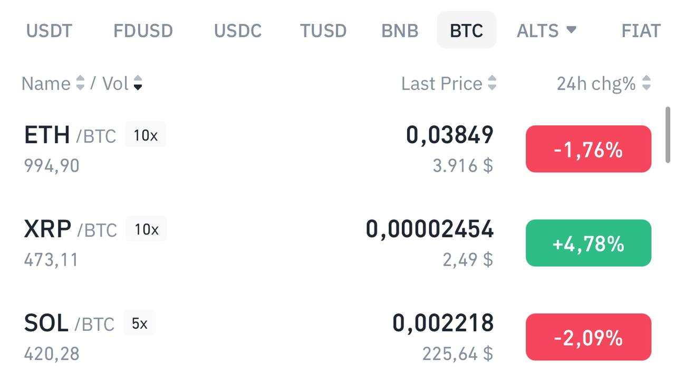Screen dimensions: 675x383
Task: Open the FIAT markets tab
Action: point(641,31)
